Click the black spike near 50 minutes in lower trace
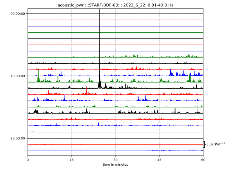Image resolution: width=231 pixels, height=173 pixels. pos(175,111)
